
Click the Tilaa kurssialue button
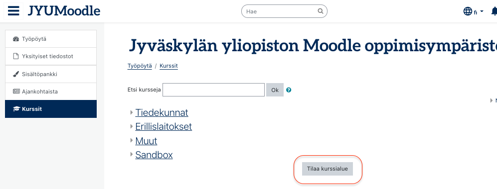328,169
